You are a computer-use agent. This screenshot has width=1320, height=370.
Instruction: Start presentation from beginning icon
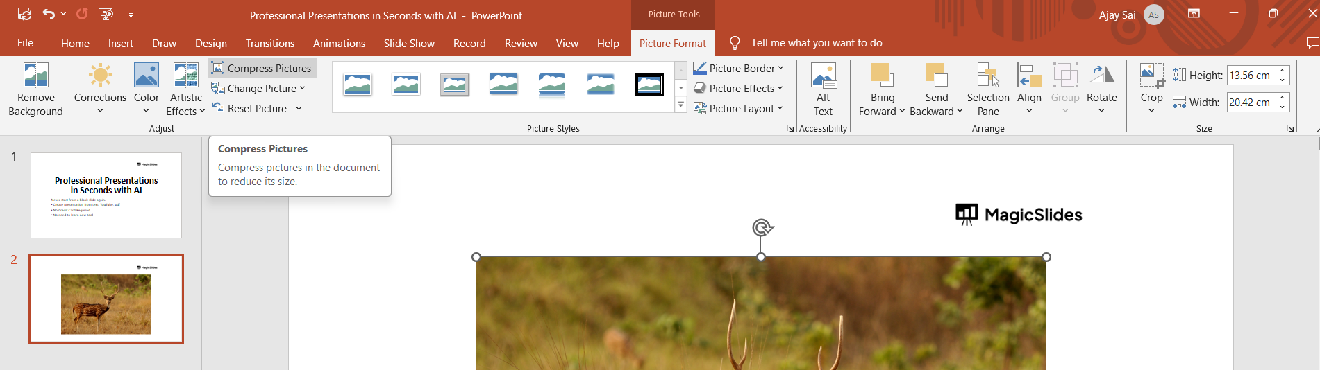click(106, 14)
